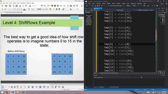Click the Cut scissors icon in Impress
168x94 pixels.
20,6
